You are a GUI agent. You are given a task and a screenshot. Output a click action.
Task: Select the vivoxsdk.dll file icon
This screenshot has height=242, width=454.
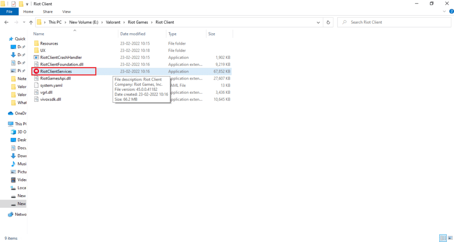coord(36,99)
